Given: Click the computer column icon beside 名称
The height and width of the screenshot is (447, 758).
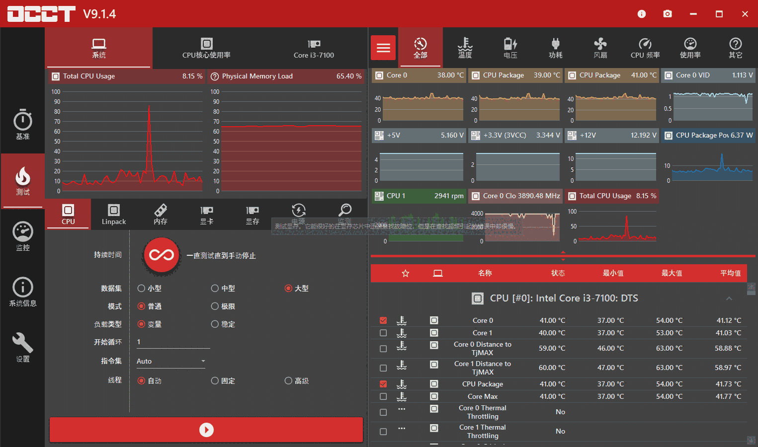Looking at the screenshot, I should point(438,273).
